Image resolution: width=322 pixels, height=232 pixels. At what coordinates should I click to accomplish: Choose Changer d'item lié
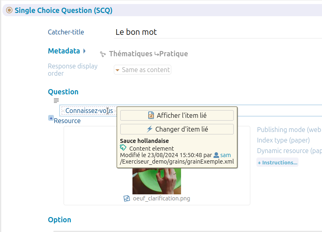coord(177,129)
